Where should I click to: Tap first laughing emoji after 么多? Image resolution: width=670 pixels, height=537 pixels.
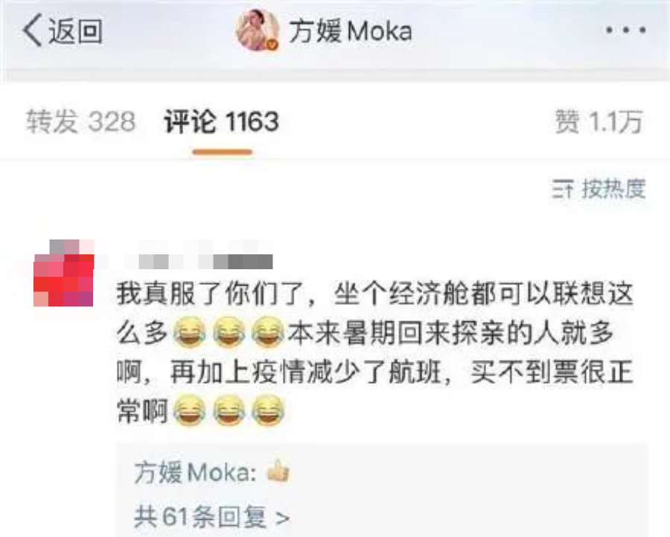click(x=189, y=332)
